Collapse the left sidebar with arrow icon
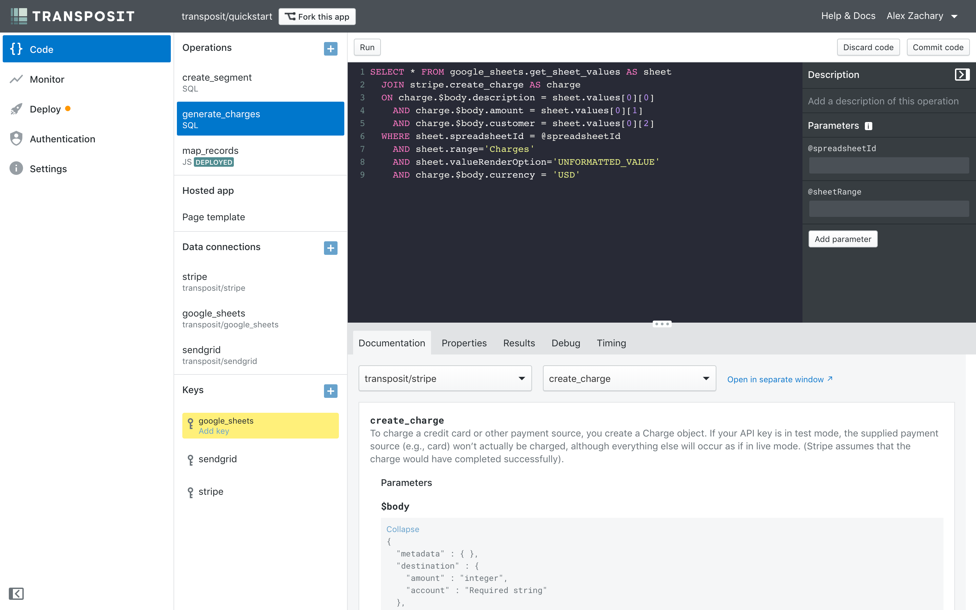This screenshot has height=610, width=976. point(16,593)
